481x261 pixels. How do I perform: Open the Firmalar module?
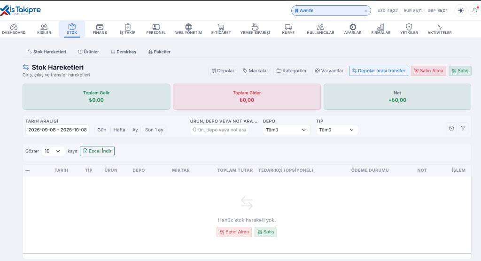click(380, 29)
